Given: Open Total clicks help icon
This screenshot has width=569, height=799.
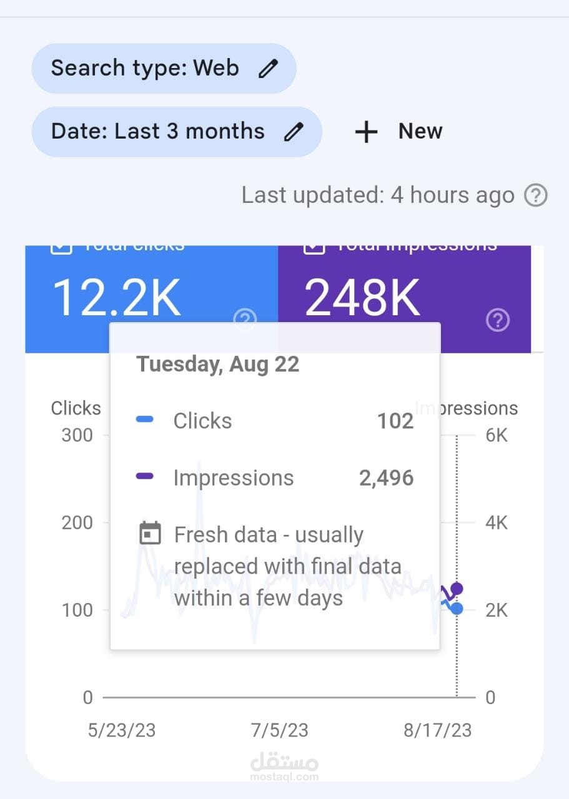Looking at the screenshot, I should [245, 320].
